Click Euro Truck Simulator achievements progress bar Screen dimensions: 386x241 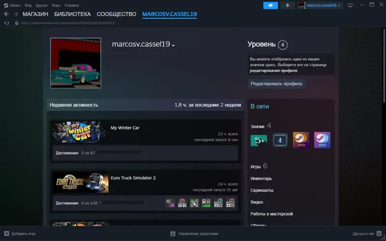pyautogui.click(x=122, y=203)
